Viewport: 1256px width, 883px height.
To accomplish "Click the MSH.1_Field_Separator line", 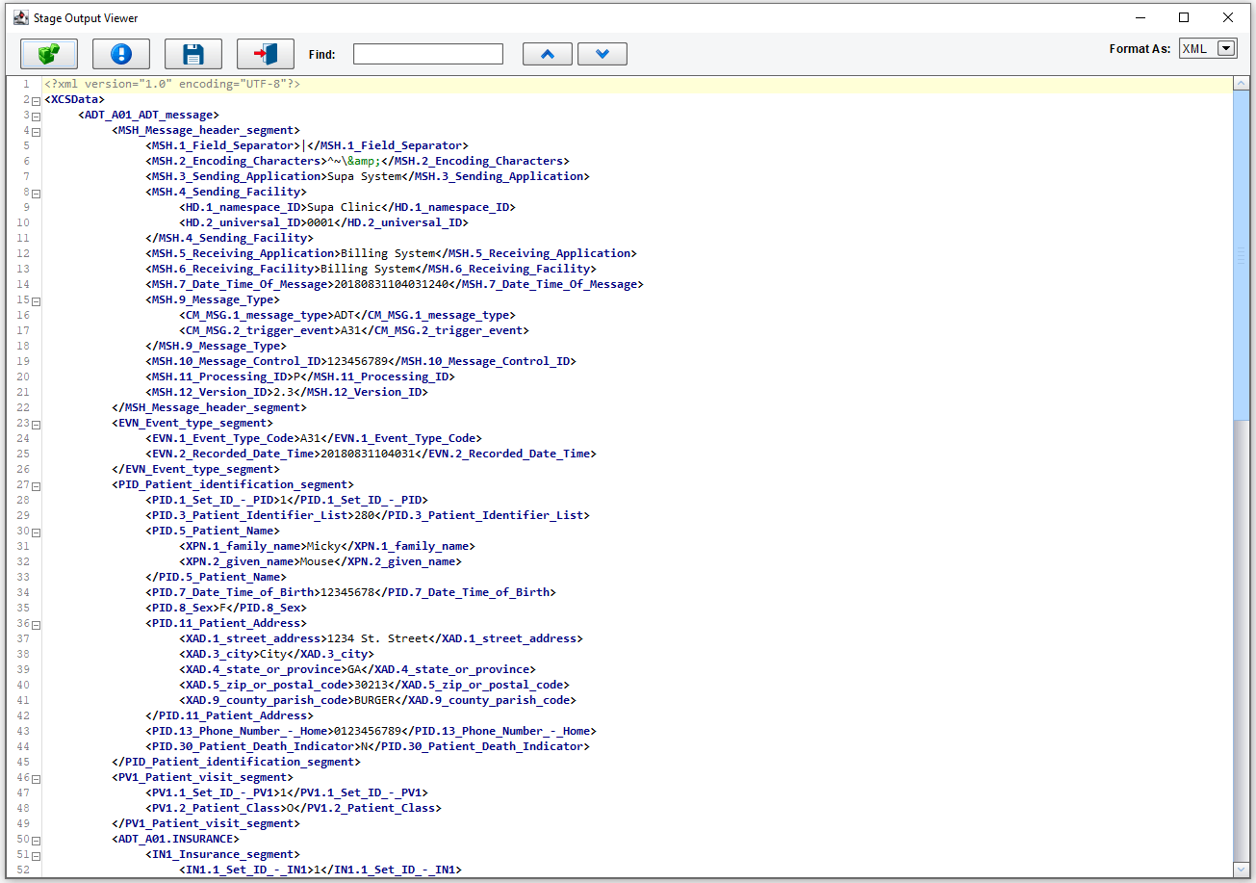I will [x=307, y=145].
